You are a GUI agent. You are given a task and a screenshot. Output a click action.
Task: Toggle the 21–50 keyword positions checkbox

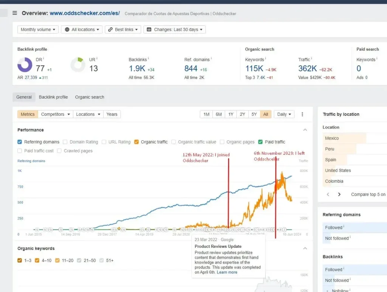tap(79, 260)
